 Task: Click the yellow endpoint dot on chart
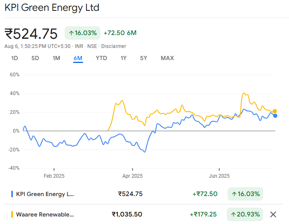tap(275, 111)
